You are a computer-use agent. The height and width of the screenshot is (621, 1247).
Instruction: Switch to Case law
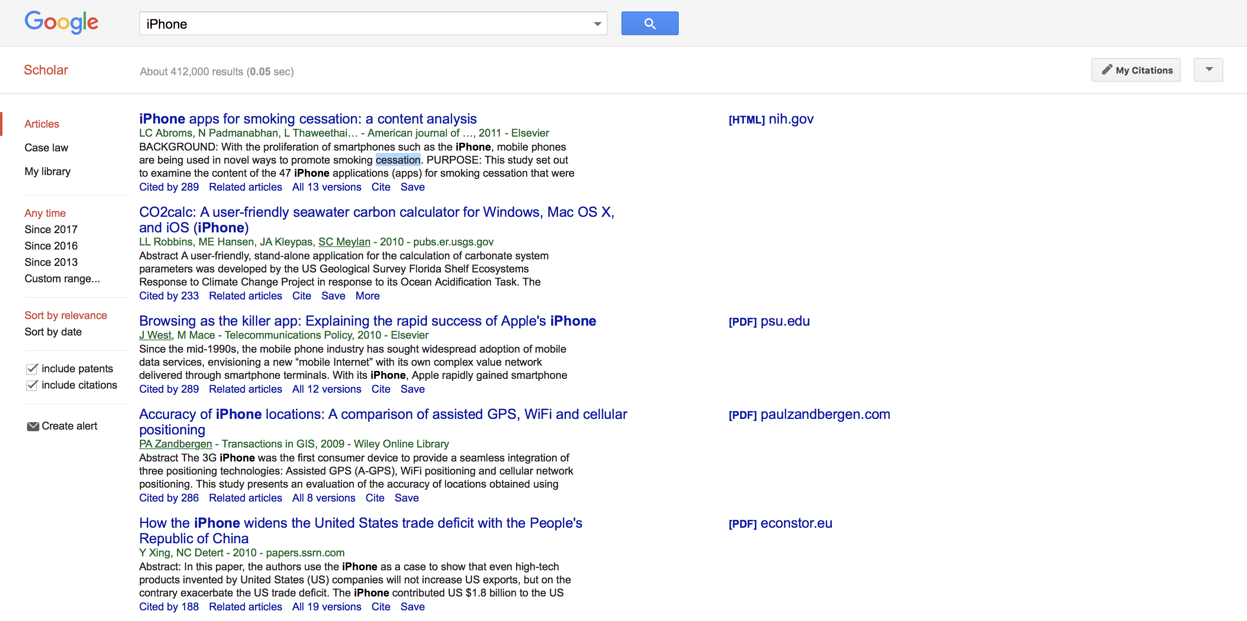[46, 148]
